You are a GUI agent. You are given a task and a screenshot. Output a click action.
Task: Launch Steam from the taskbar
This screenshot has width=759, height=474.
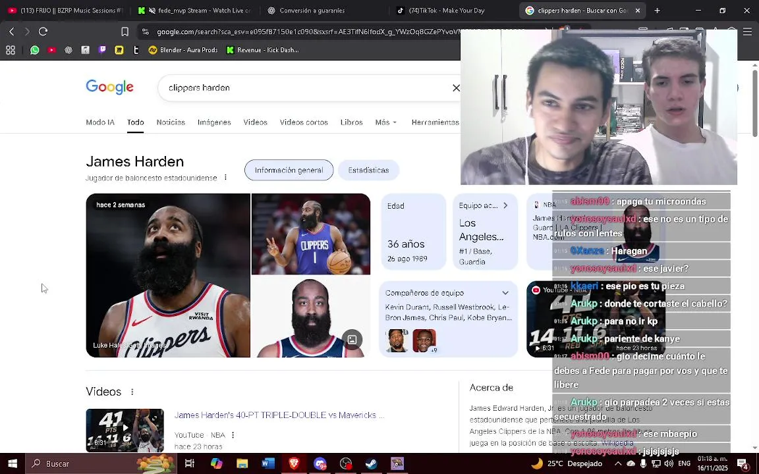pyautogui.click(x=372, y=463)
